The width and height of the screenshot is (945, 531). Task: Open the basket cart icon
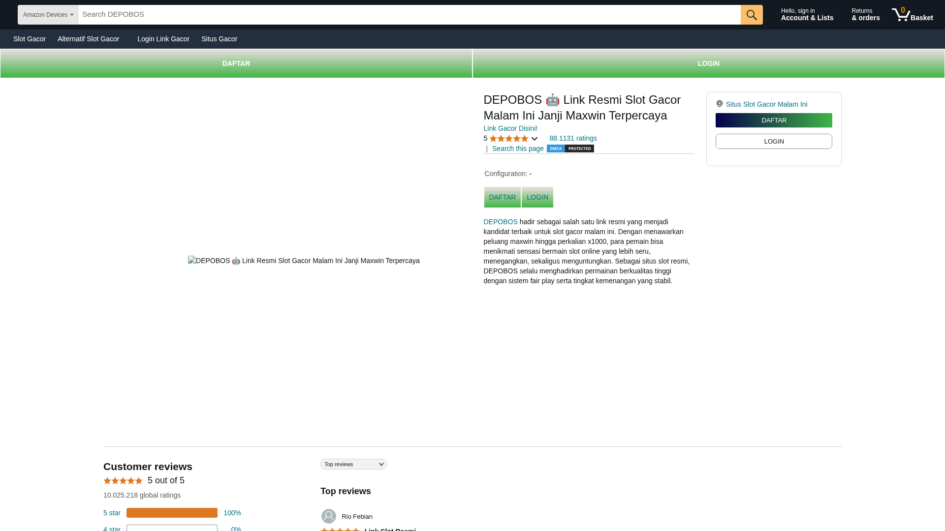(x=912, y=14)
